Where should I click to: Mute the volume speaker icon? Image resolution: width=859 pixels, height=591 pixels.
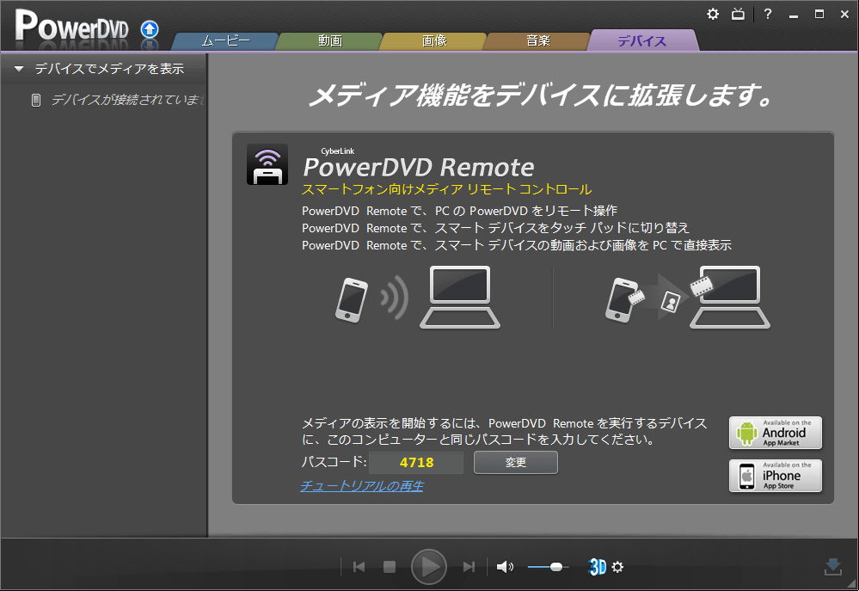coord(505,567)
